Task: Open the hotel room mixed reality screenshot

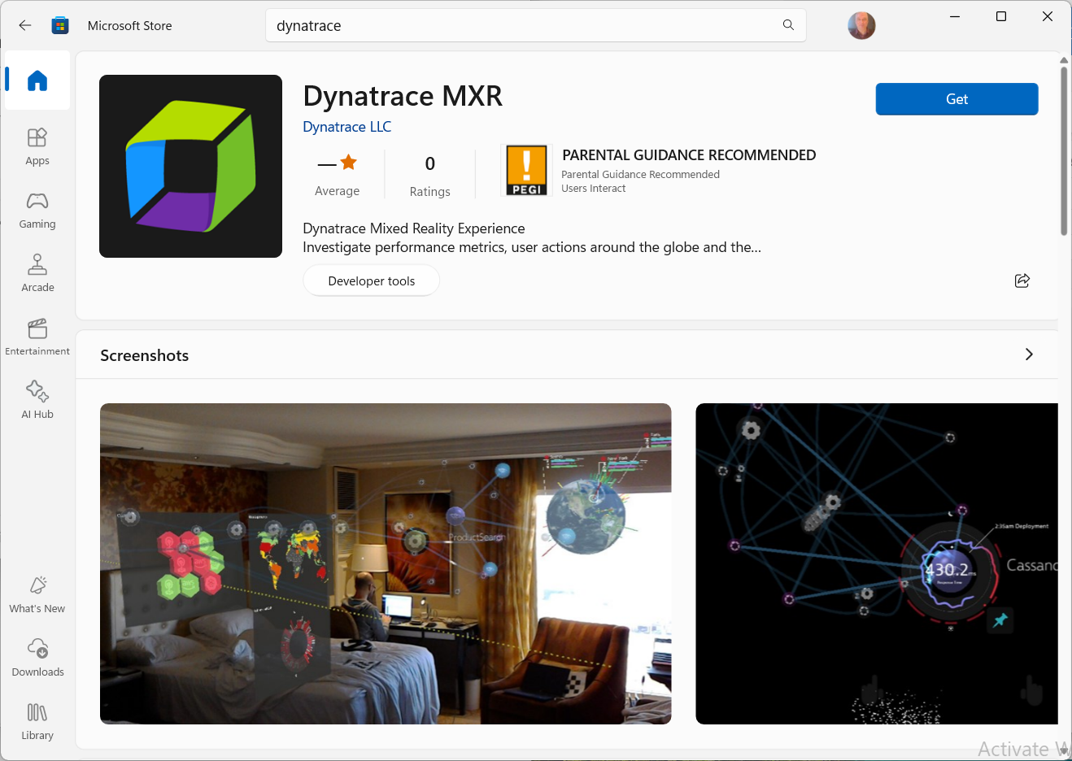Action: click(x=386, y=563)
